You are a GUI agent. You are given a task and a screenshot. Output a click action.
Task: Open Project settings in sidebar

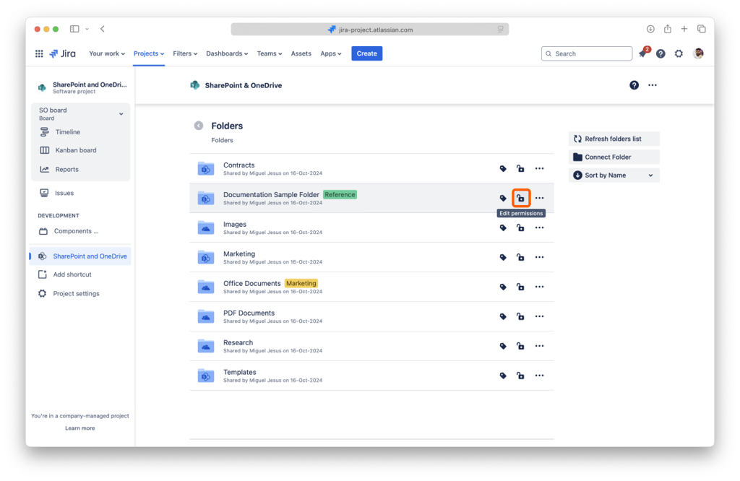coord(76,294)
